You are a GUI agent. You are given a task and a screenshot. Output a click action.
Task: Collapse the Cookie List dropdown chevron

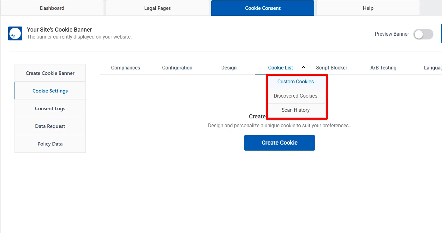[303, 67]
